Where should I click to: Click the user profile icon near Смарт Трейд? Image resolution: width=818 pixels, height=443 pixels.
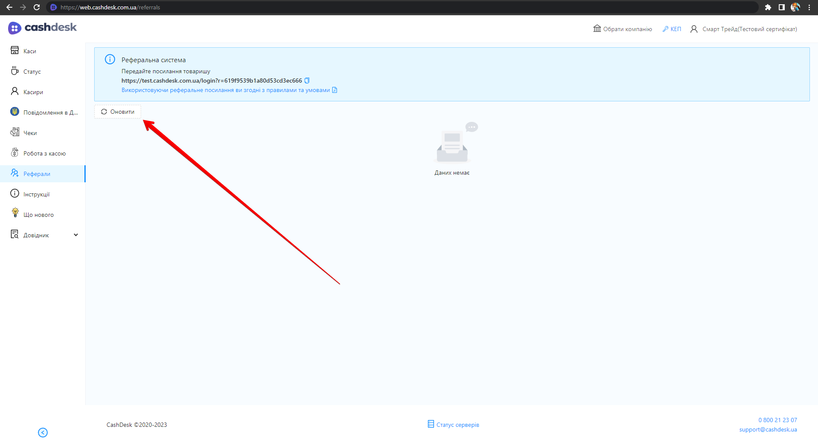[x=694, y=29]
